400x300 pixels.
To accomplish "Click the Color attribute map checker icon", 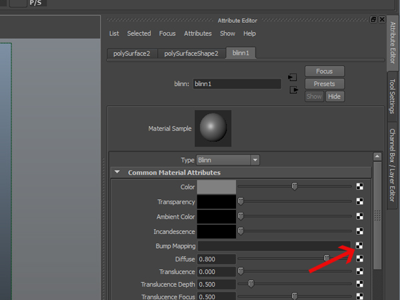I will (x=360, y=187).
